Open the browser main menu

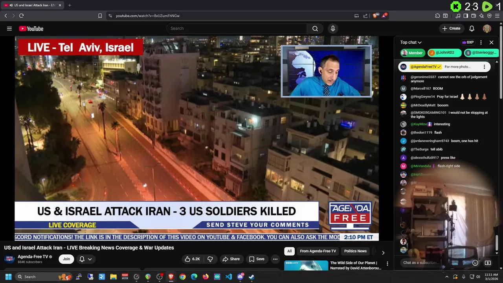point(497,16)
